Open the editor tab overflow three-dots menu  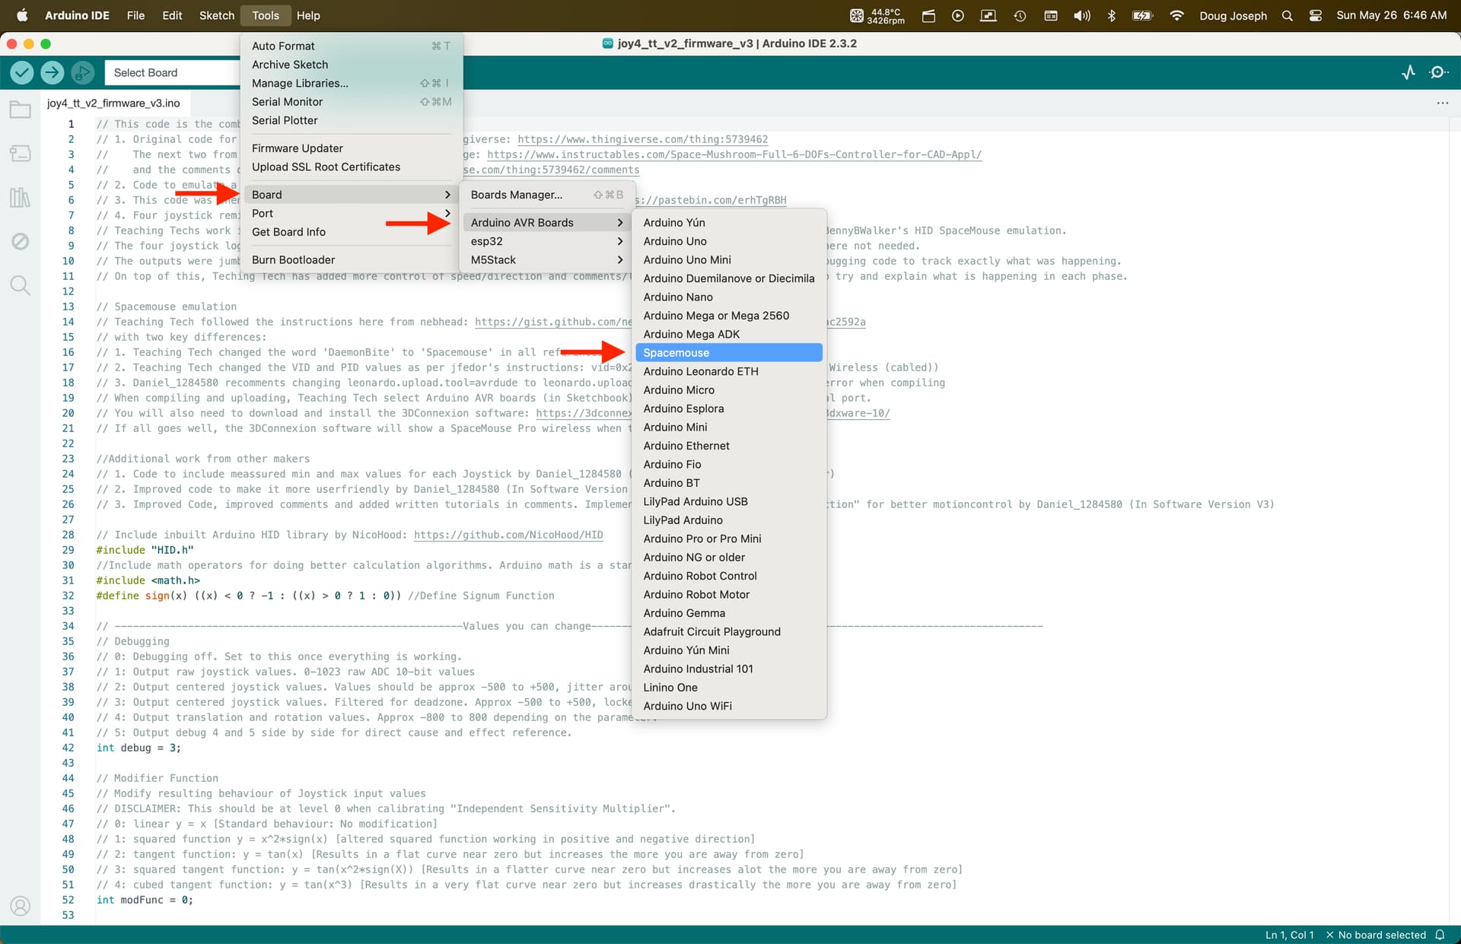[1442, 103]
